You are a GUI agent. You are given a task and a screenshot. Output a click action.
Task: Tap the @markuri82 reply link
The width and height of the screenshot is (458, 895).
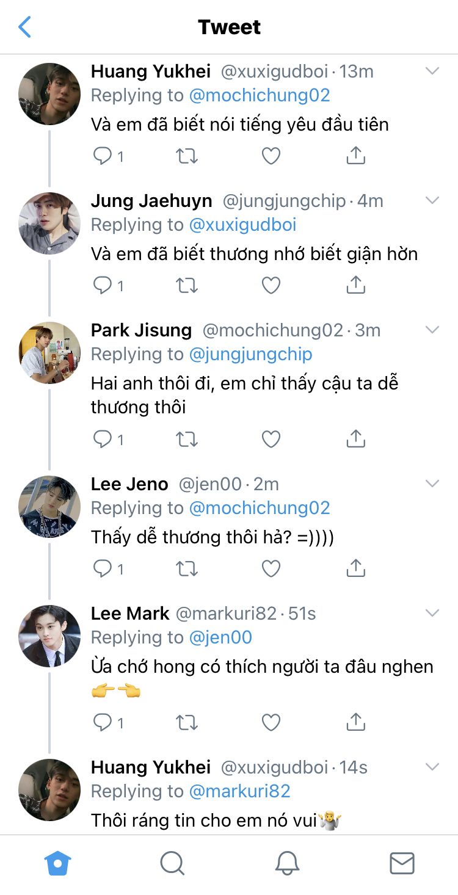(239, 791)
